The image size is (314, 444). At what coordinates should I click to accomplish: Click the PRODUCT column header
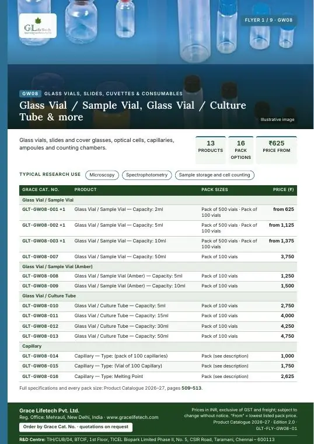pos(85,190)
